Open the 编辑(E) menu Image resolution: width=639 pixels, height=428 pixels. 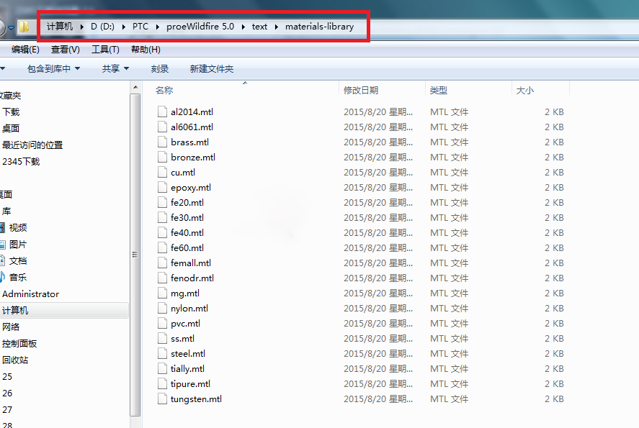tap(25, 50)
